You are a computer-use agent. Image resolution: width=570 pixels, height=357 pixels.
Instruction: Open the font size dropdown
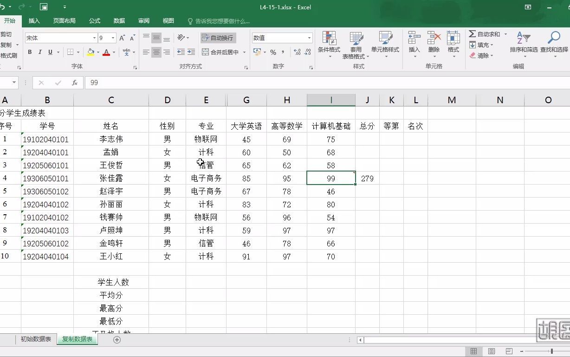(113, 38)
